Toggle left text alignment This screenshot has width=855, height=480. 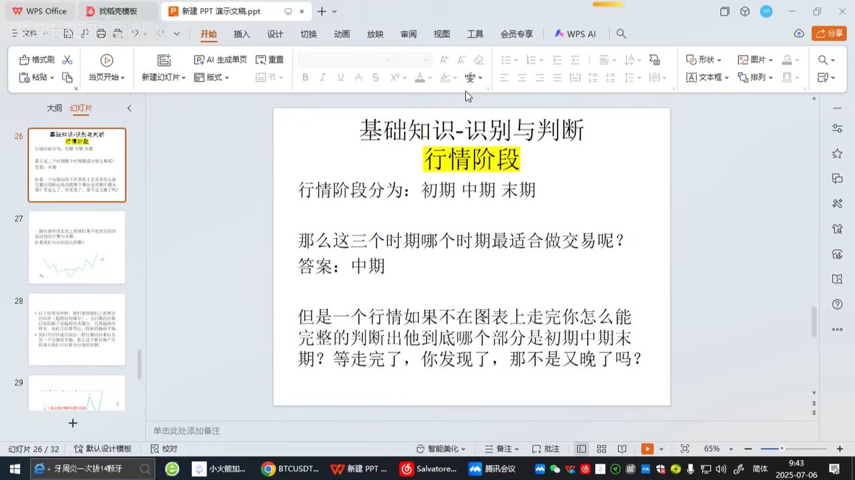[x=505, y=78]
